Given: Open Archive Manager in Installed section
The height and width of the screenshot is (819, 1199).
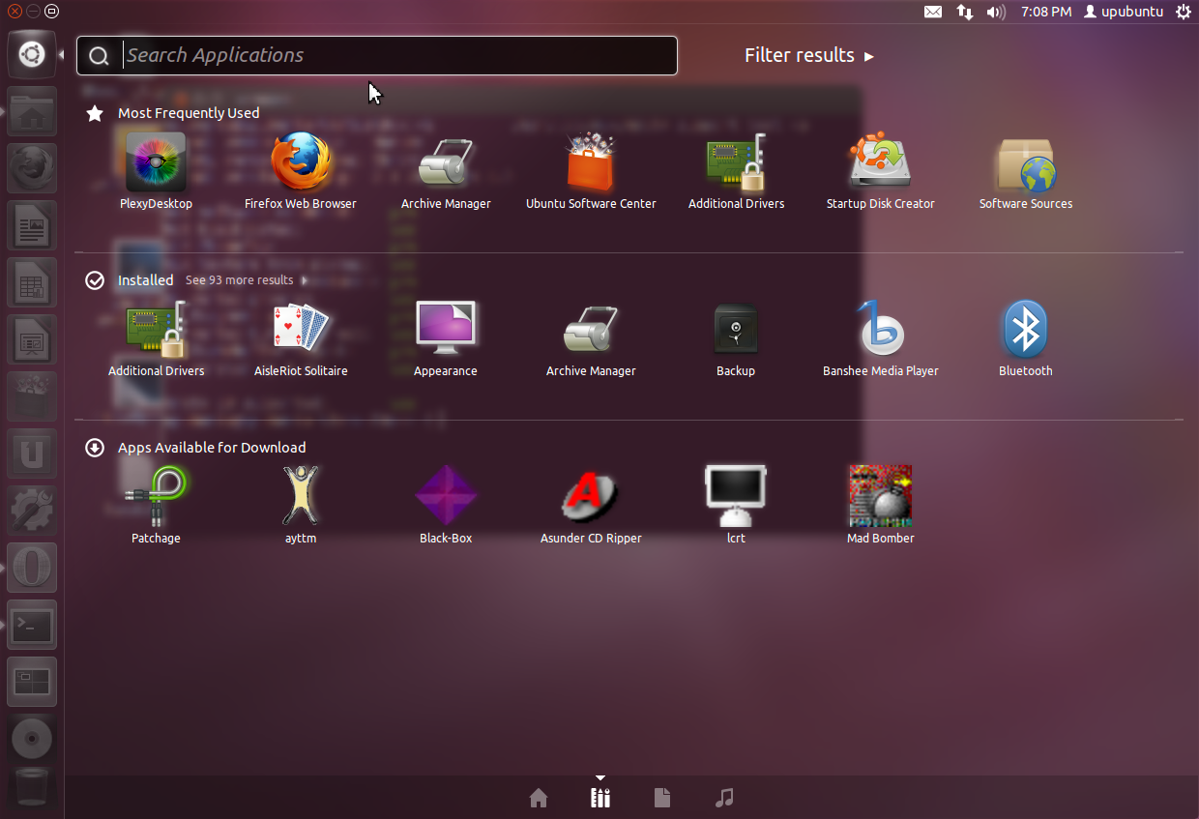Looking at the screenshot, I should pyautogui.click(x=591, y=338).
